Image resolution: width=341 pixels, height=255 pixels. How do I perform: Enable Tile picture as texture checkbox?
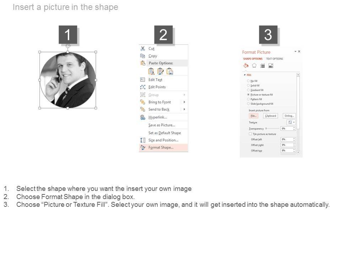click(250, 134)
